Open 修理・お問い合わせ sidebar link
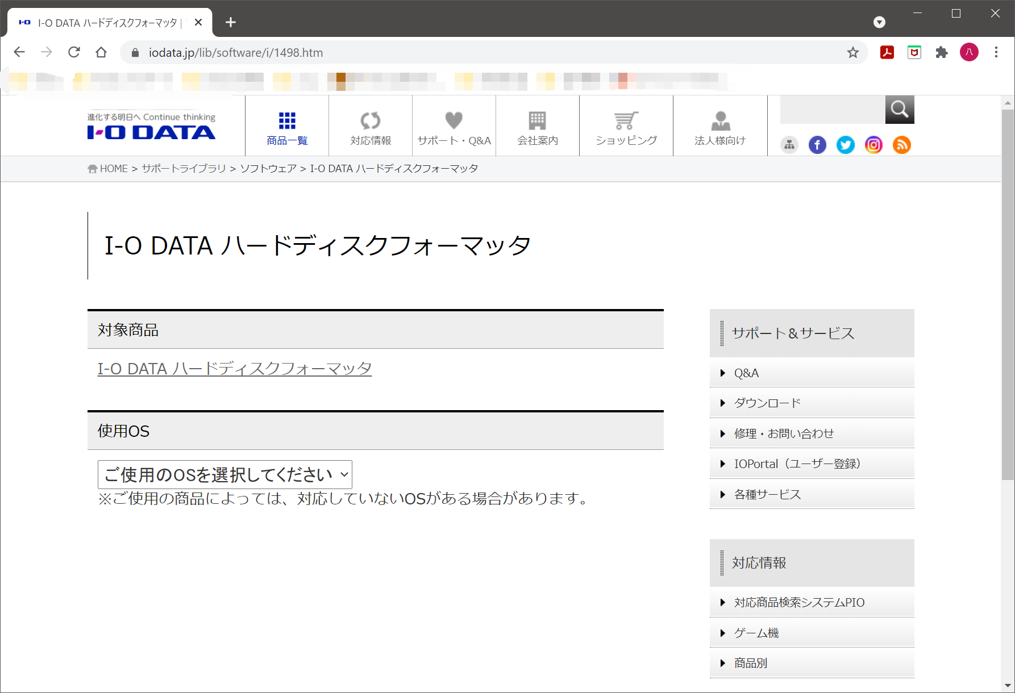Viewport: 1015px width, 693px height. 812,433
